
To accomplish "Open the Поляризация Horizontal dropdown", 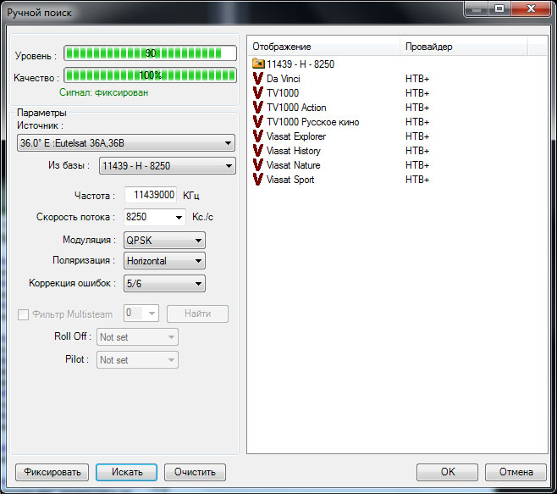I will click(164, 261).
